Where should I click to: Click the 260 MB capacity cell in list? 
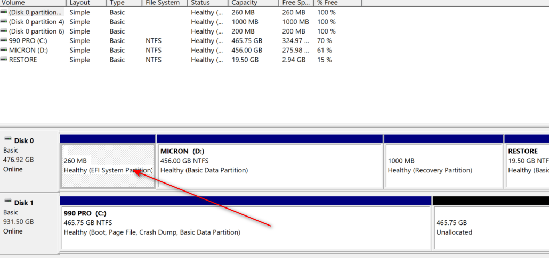243,12
